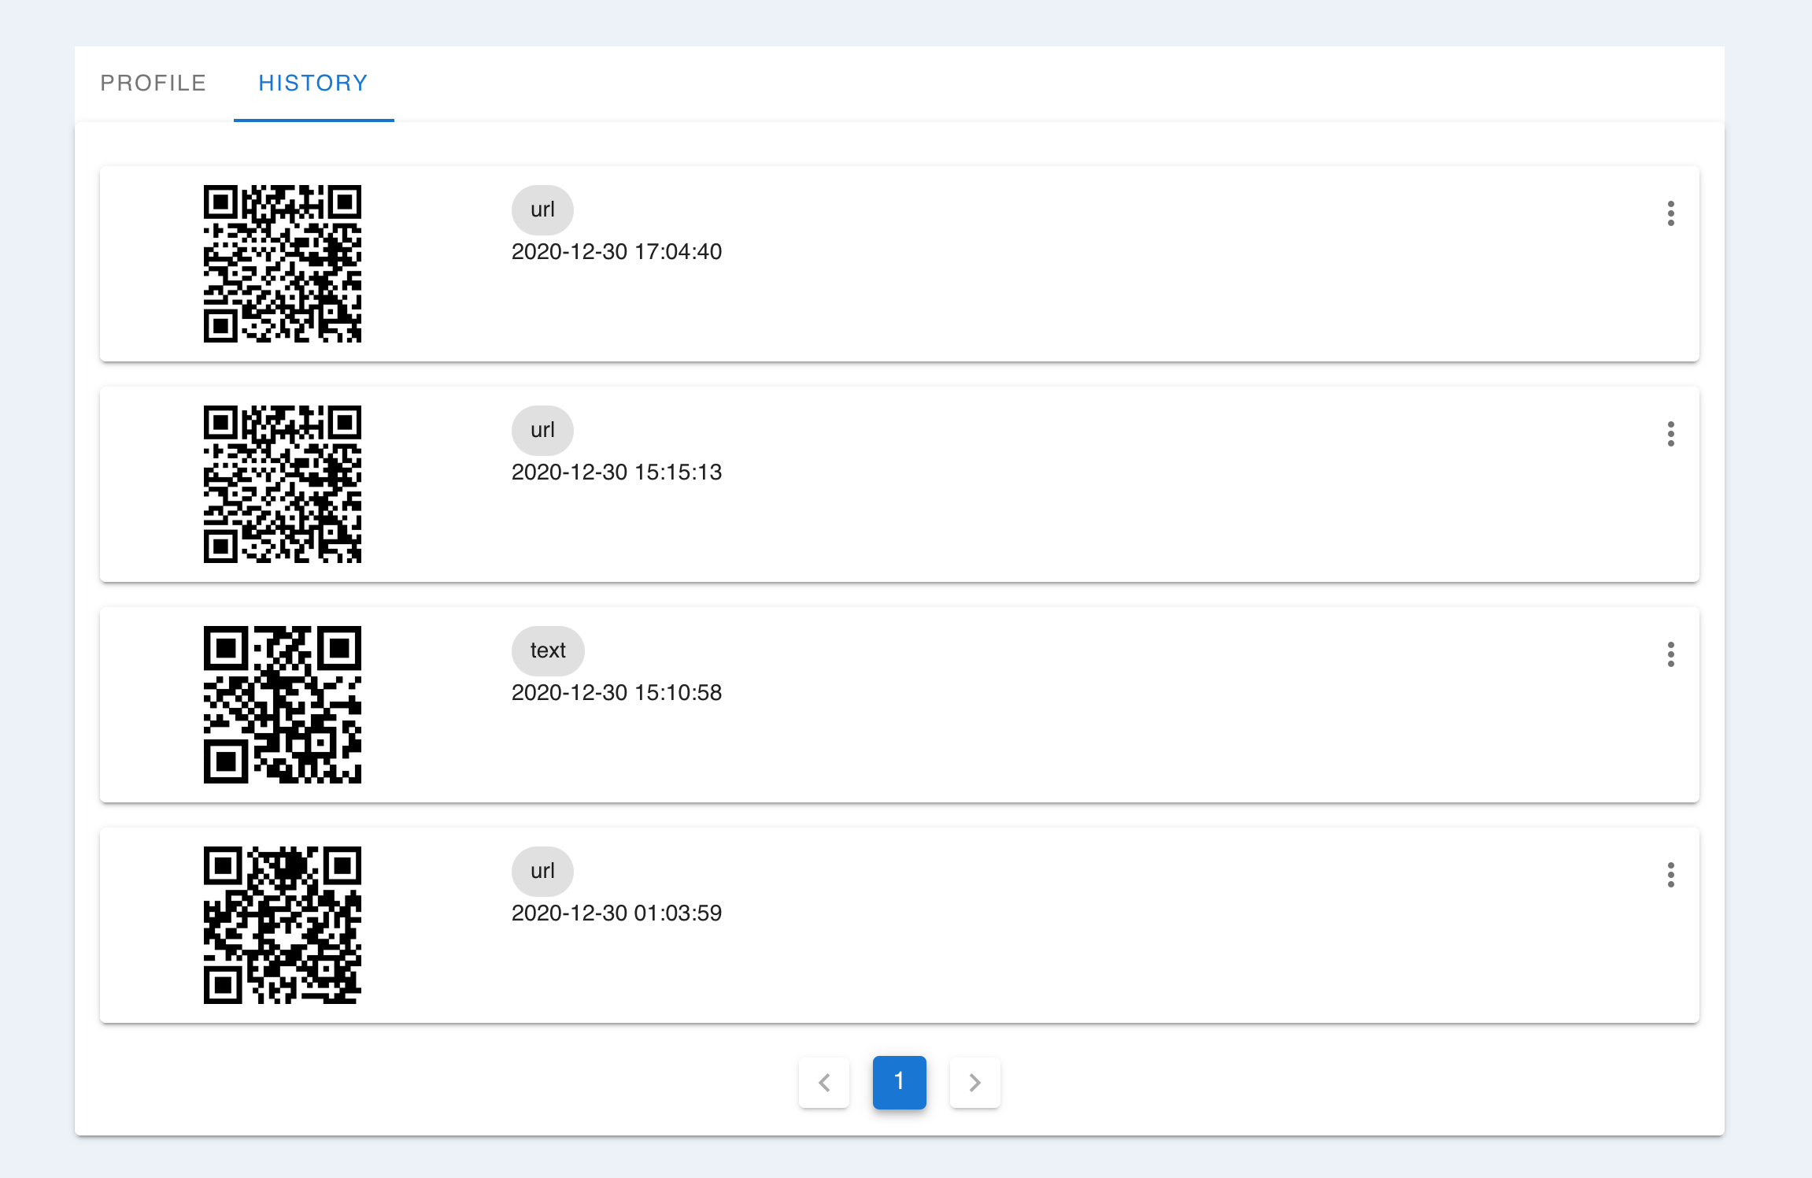Select the History tab

point(313,83)
